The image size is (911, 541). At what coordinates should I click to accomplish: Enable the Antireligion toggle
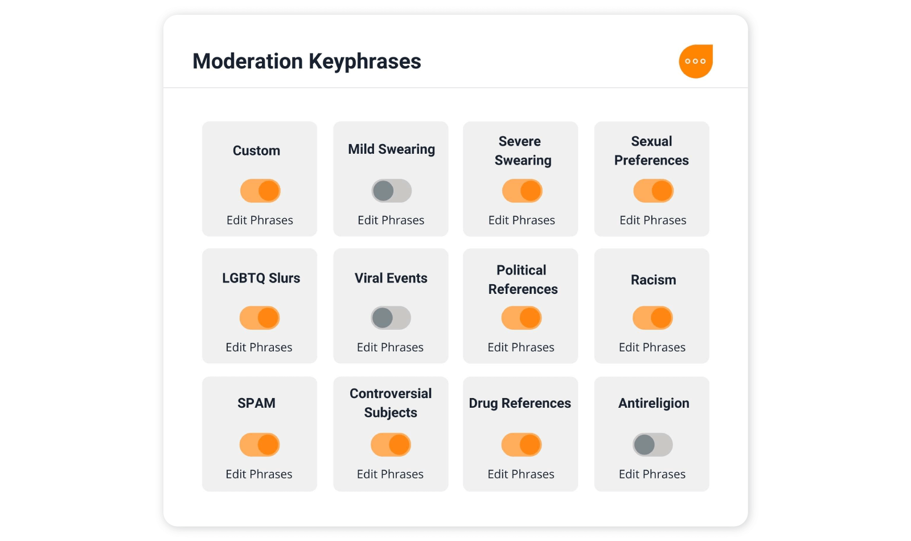(x=653, y=445)
